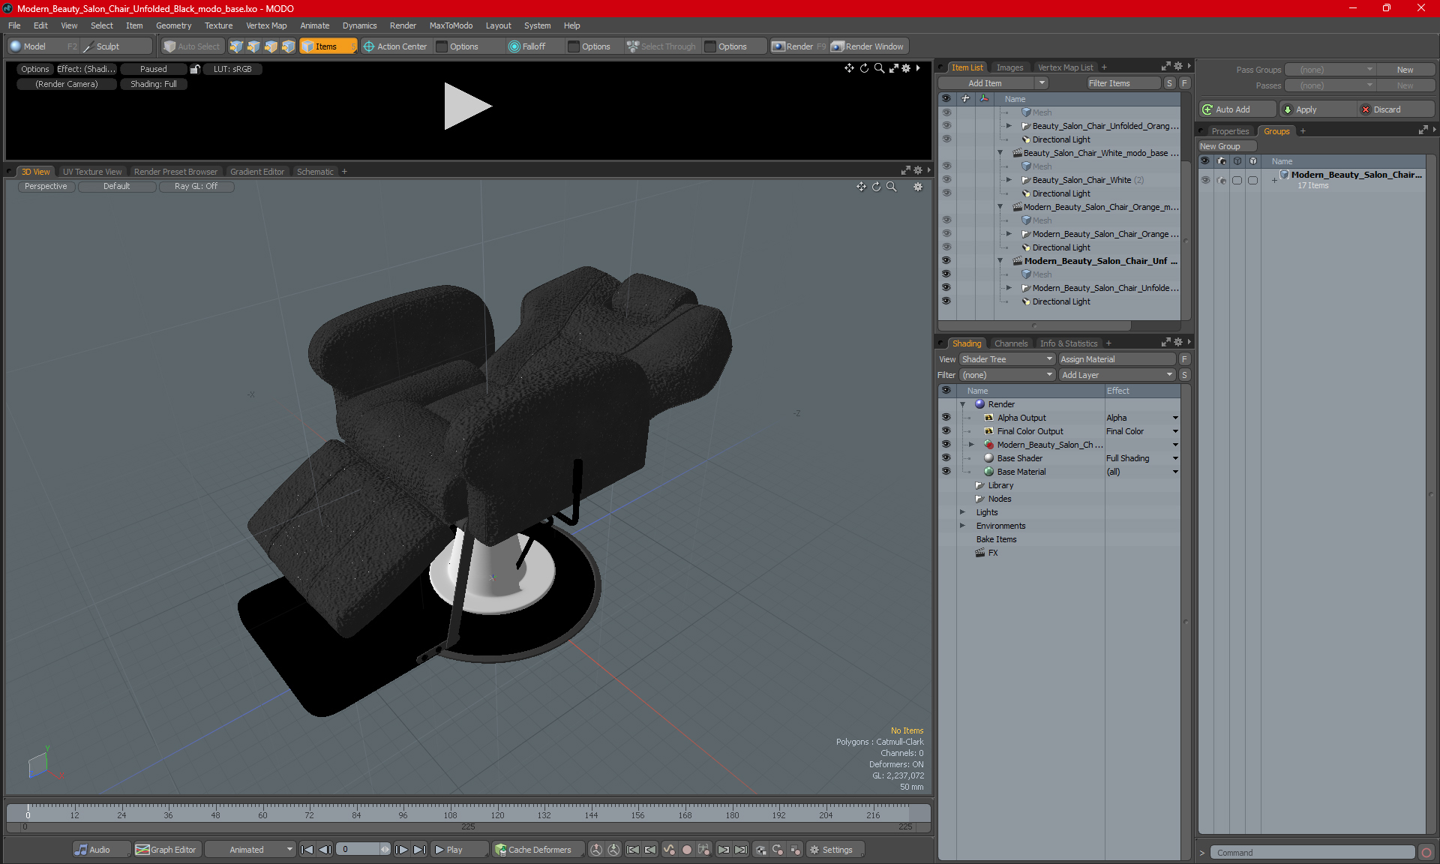Go to first frame
Screen dimensions: 1440x864
point(307,850)
